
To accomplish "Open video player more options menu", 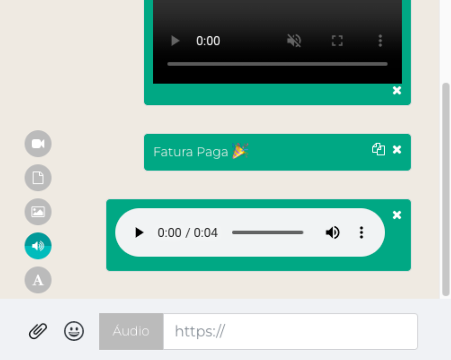I will coord(380,41).
